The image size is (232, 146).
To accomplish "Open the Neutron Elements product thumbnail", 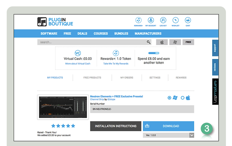I will (x=63, y=107).
